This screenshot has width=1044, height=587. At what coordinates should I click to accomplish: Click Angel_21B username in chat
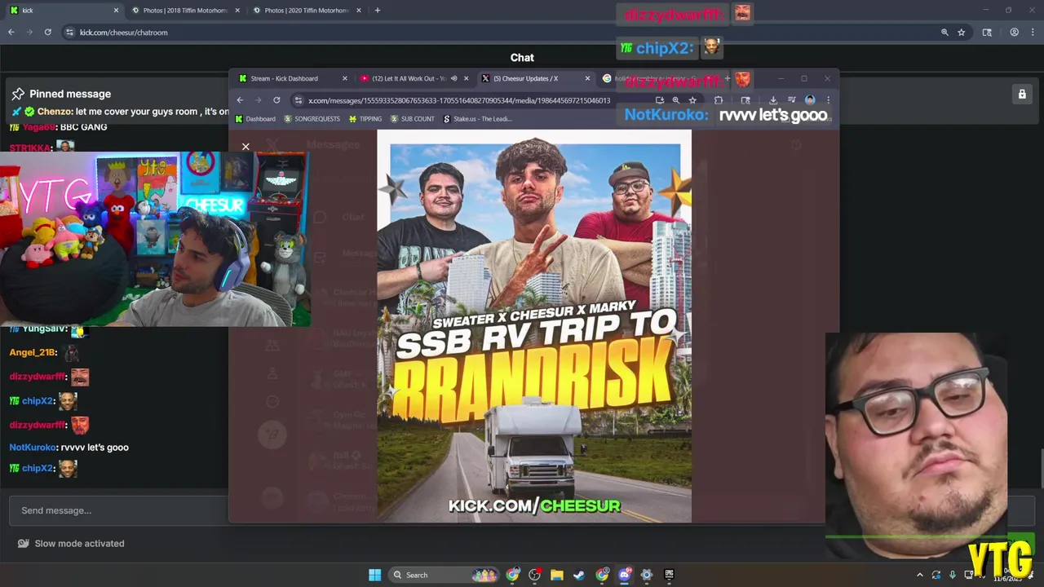33,352
